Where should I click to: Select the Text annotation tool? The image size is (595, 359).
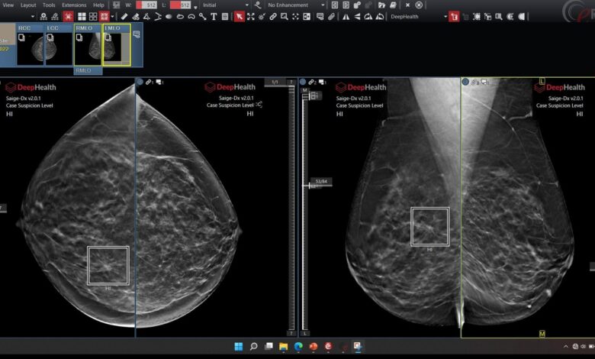click(214, 16)
